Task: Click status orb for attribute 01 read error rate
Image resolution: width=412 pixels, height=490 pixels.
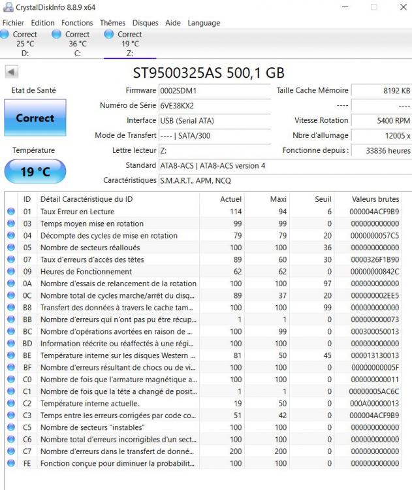Action: coord(11,212)
